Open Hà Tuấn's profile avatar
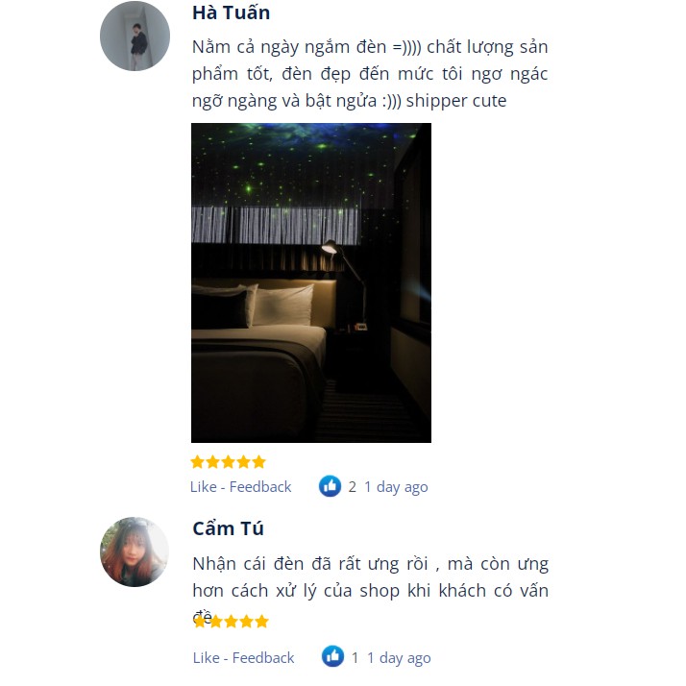The height and width of the screenshot is (686, 686). click(135, 36)
